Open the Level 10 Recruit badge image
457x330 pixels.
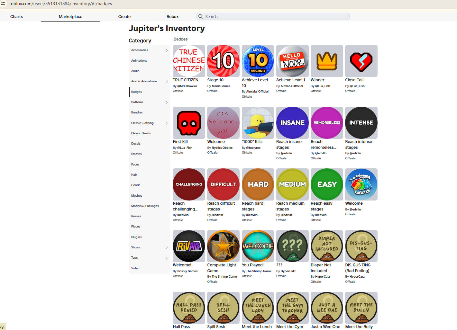click(258, 61)
